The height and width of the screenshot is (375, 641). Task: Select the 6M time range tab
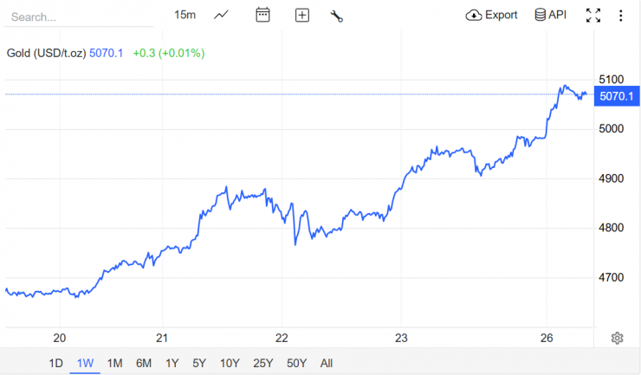point(144,363)
